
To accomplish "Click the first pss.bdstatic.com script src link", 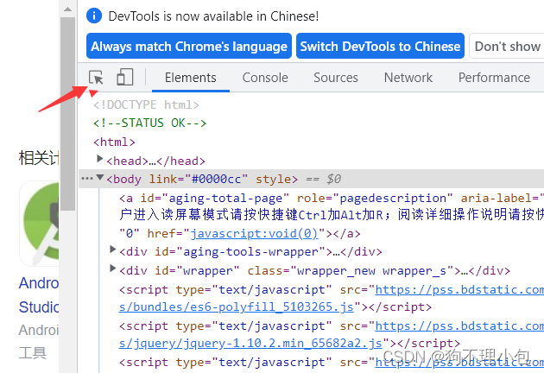I will click(x=459, y=290).
